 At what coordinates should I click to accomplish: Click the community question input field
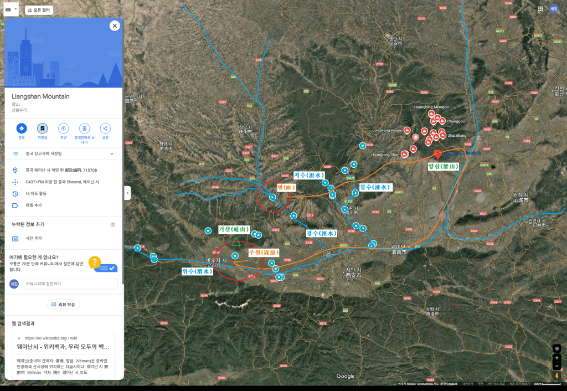[69, 284]
